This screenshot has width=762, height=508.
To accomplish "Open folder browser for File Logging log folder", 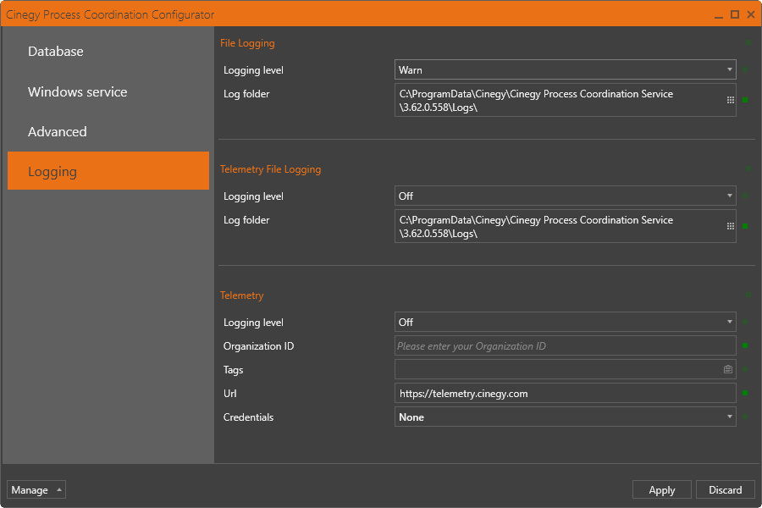I will point(730,100).
